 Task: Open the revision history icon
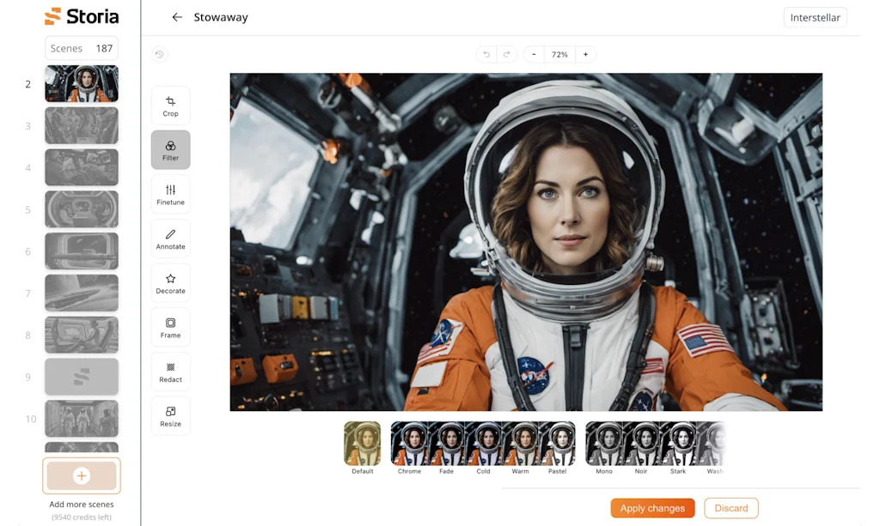(x=160, y=54)
